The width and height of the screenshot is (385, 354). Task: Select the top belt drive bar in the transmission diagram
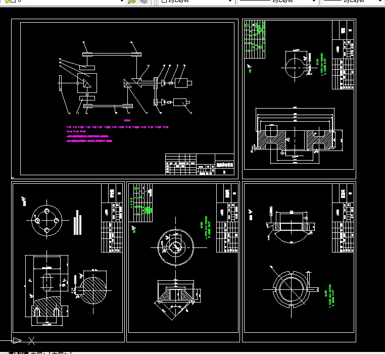(x=112, y=55)
